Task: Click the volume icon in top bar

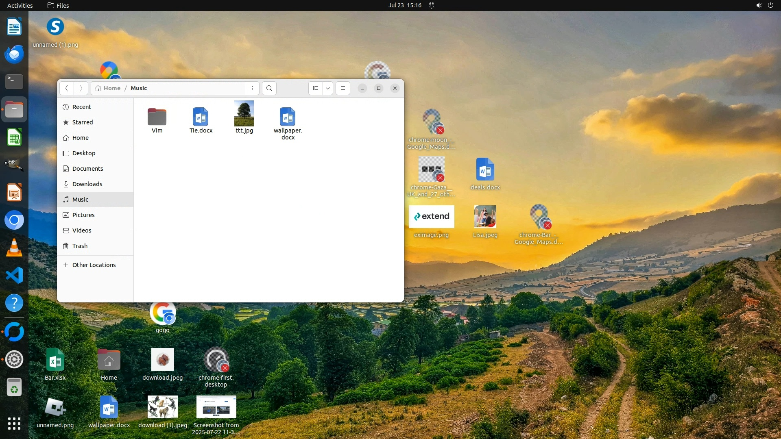Action: tap(759, 5)
